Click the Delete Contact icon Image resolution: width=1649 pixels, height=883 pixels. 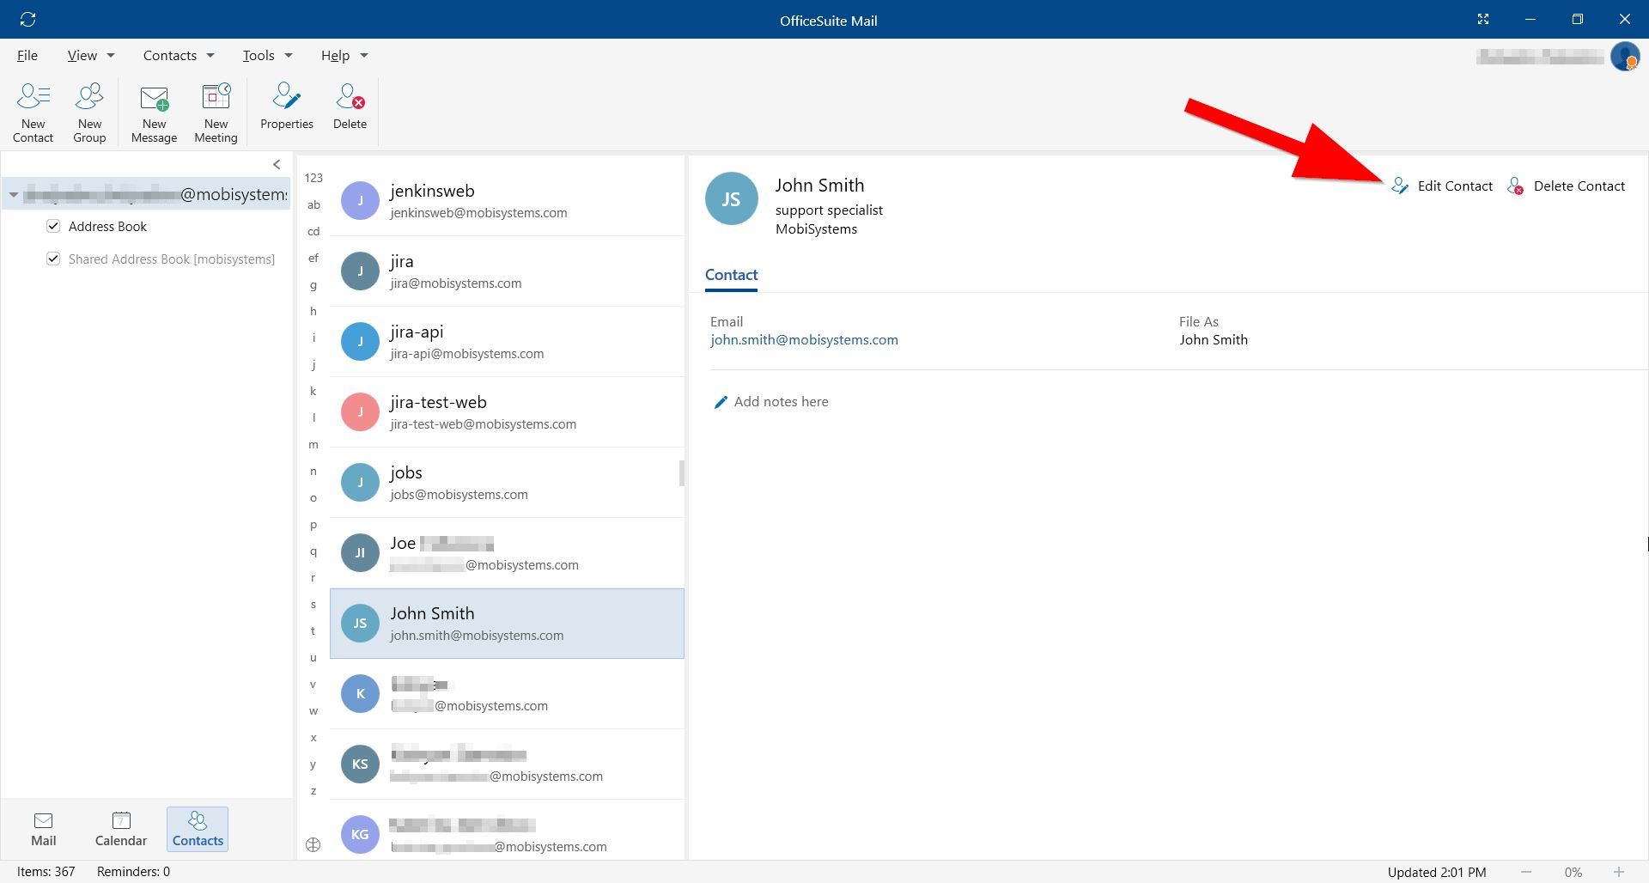point(1516,186)
